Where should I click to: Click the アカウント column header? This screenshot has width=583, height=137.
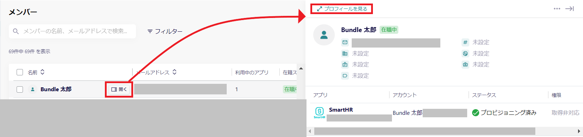click(x=405, y=95)
